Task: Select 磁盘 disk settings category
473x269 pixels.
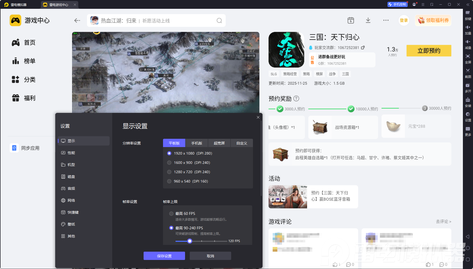Action: [84, 177]
